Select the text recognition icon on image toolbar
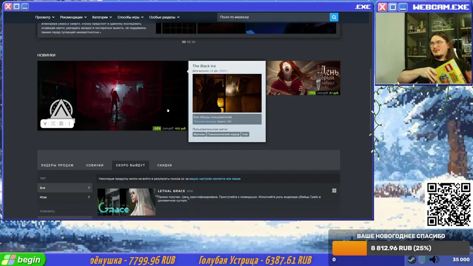This screenshot has width=473, height=266. pyautogui.click(x=53, y=124)
